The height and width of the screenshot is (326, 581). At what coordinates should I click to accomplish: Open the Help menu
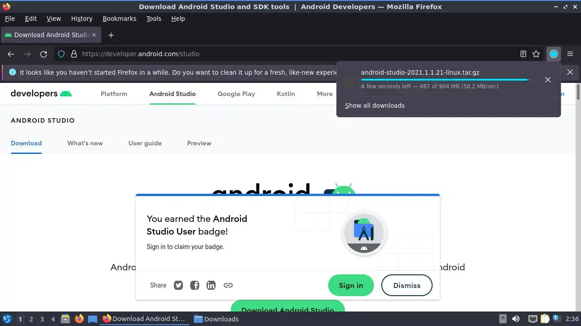tap(178, 19)
